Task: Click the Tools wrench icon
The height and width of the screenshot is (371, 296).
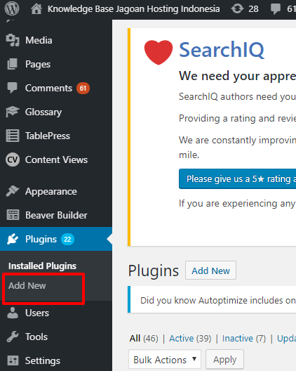Action: tap(13, 337)
